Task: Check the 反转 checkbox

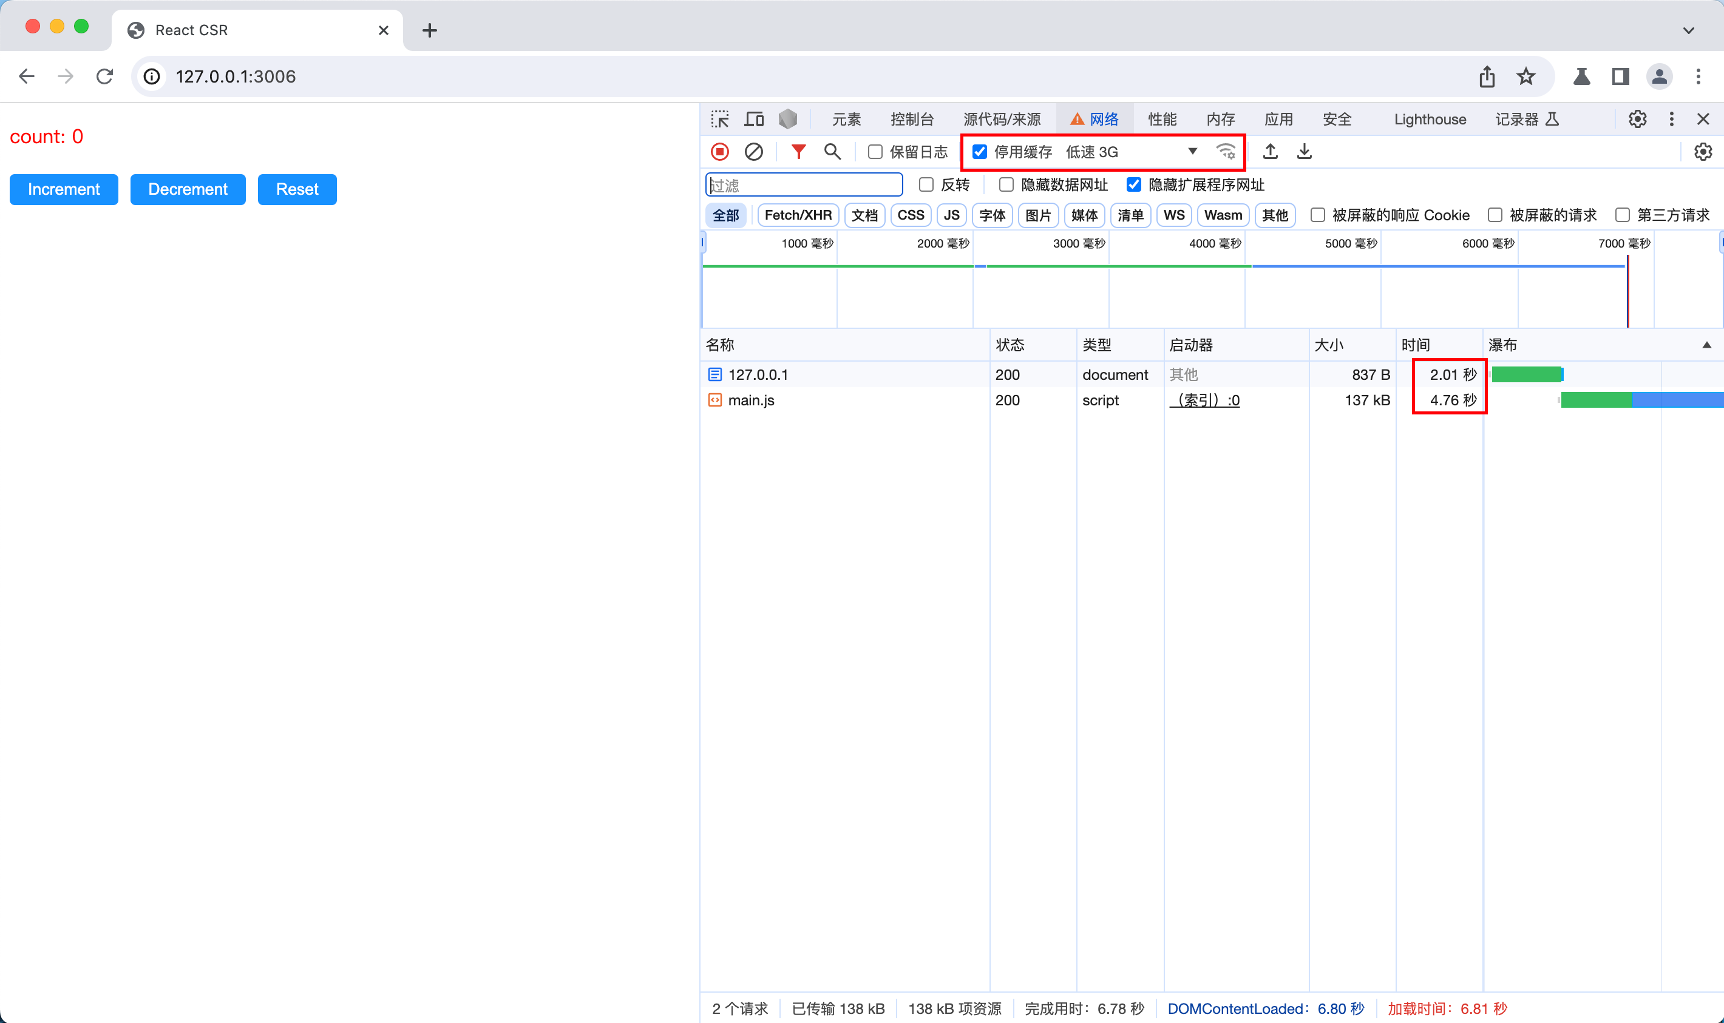Action: (x=926, y=184)
